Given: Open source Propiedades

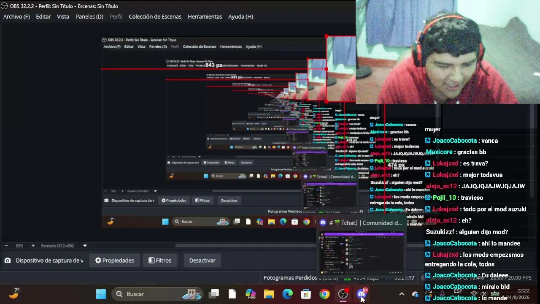Looking at the screenshot, I should tap(115, 261).
